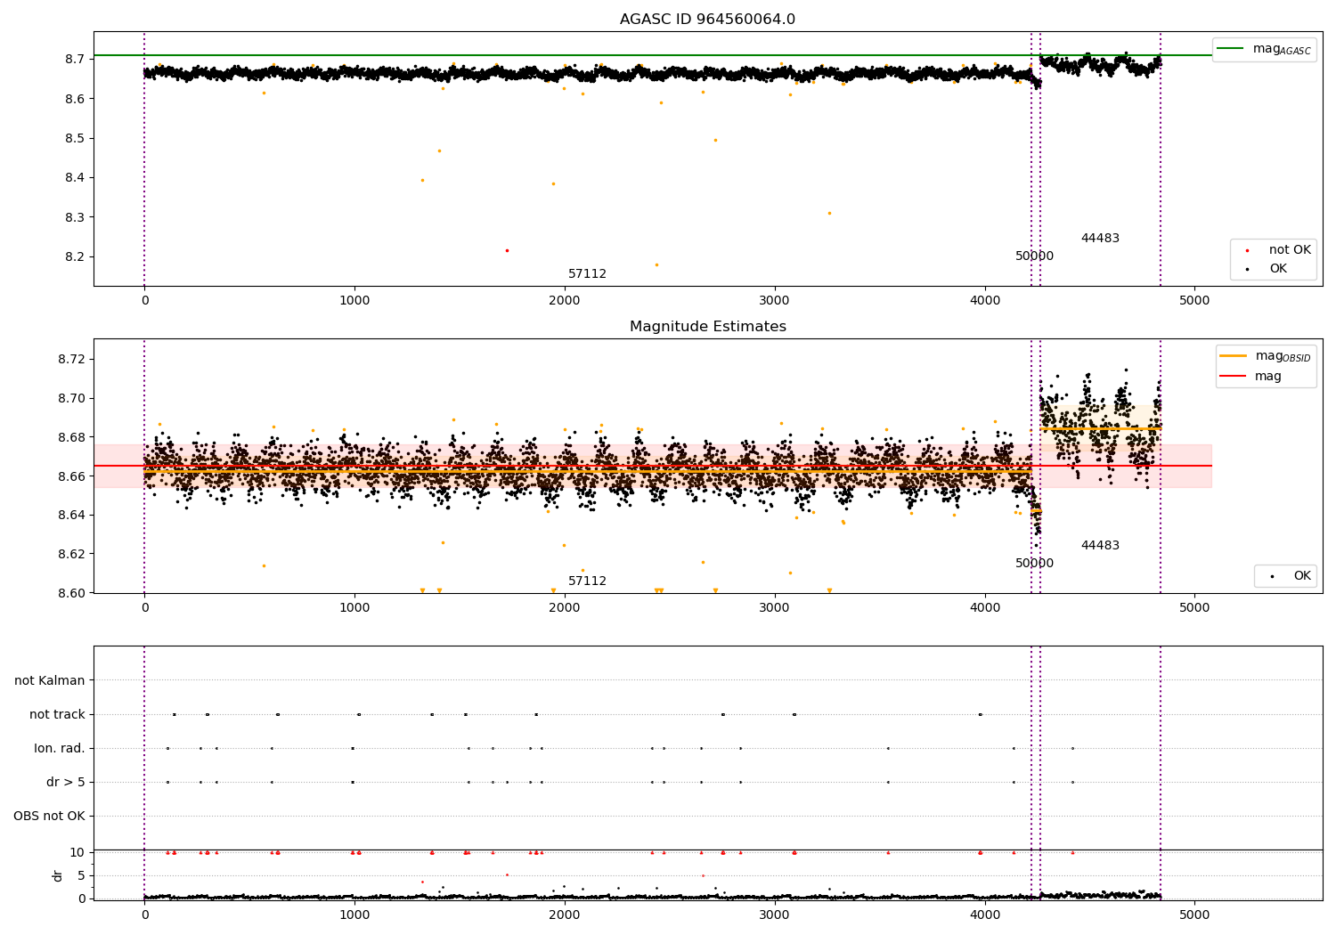
Task: Click the 'dr > 5' y-axis label
Action: point(66,782)
